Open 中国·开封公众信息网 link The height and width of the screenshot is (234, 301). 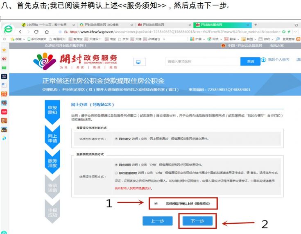click(245, 46)
